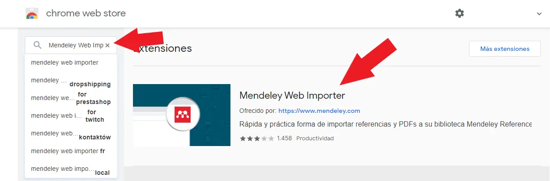The image size is (550, 181).
Task: Select "mendeley web importer fr" suggestion
Action: [71, 151]
